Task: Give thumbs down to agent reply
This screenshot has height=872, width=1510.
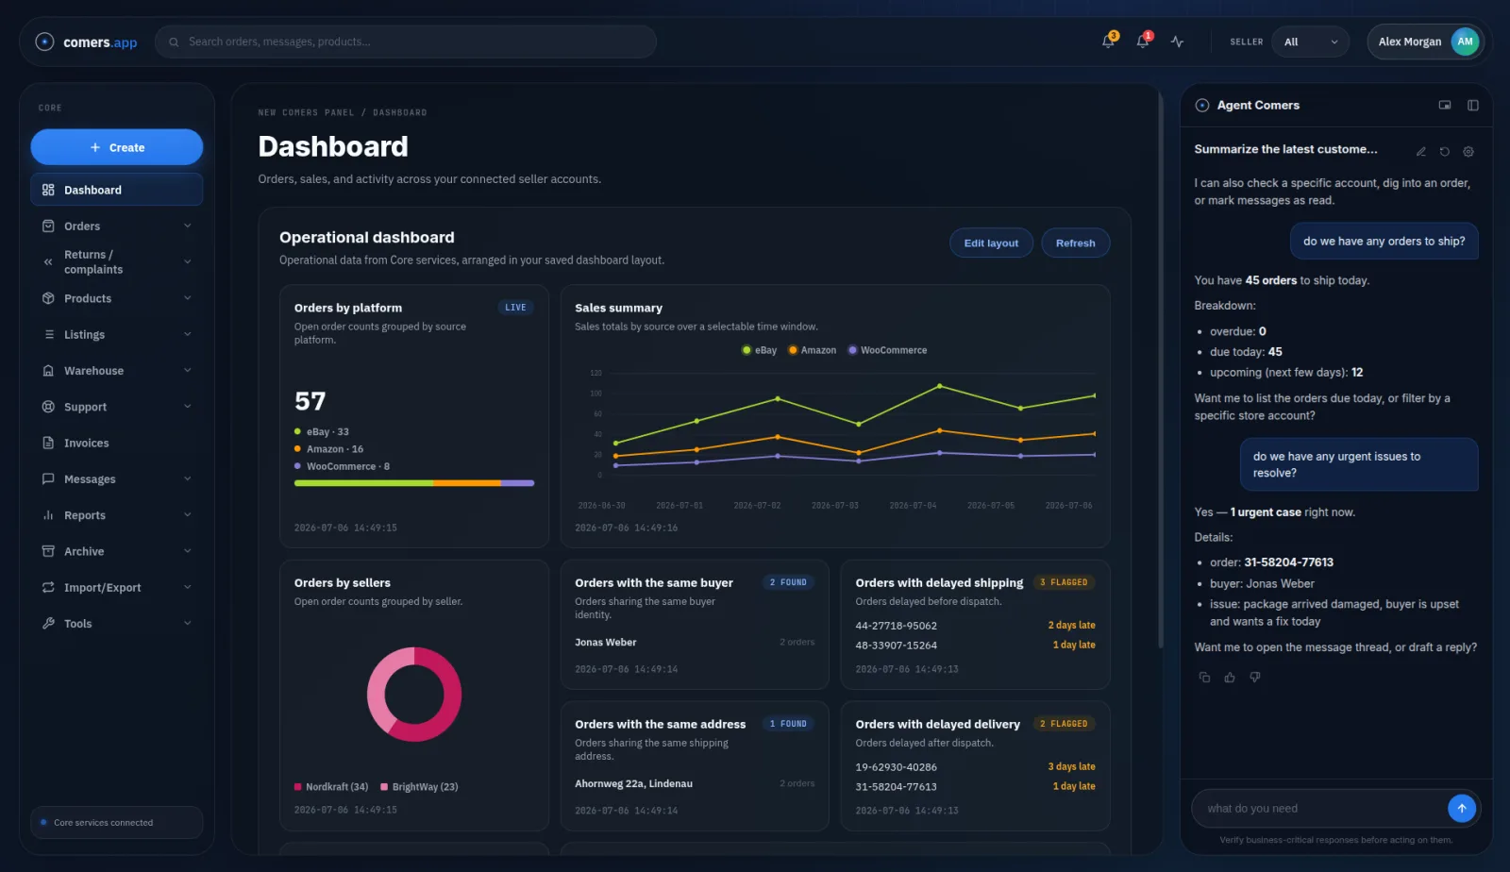Action: [1255, 678]
